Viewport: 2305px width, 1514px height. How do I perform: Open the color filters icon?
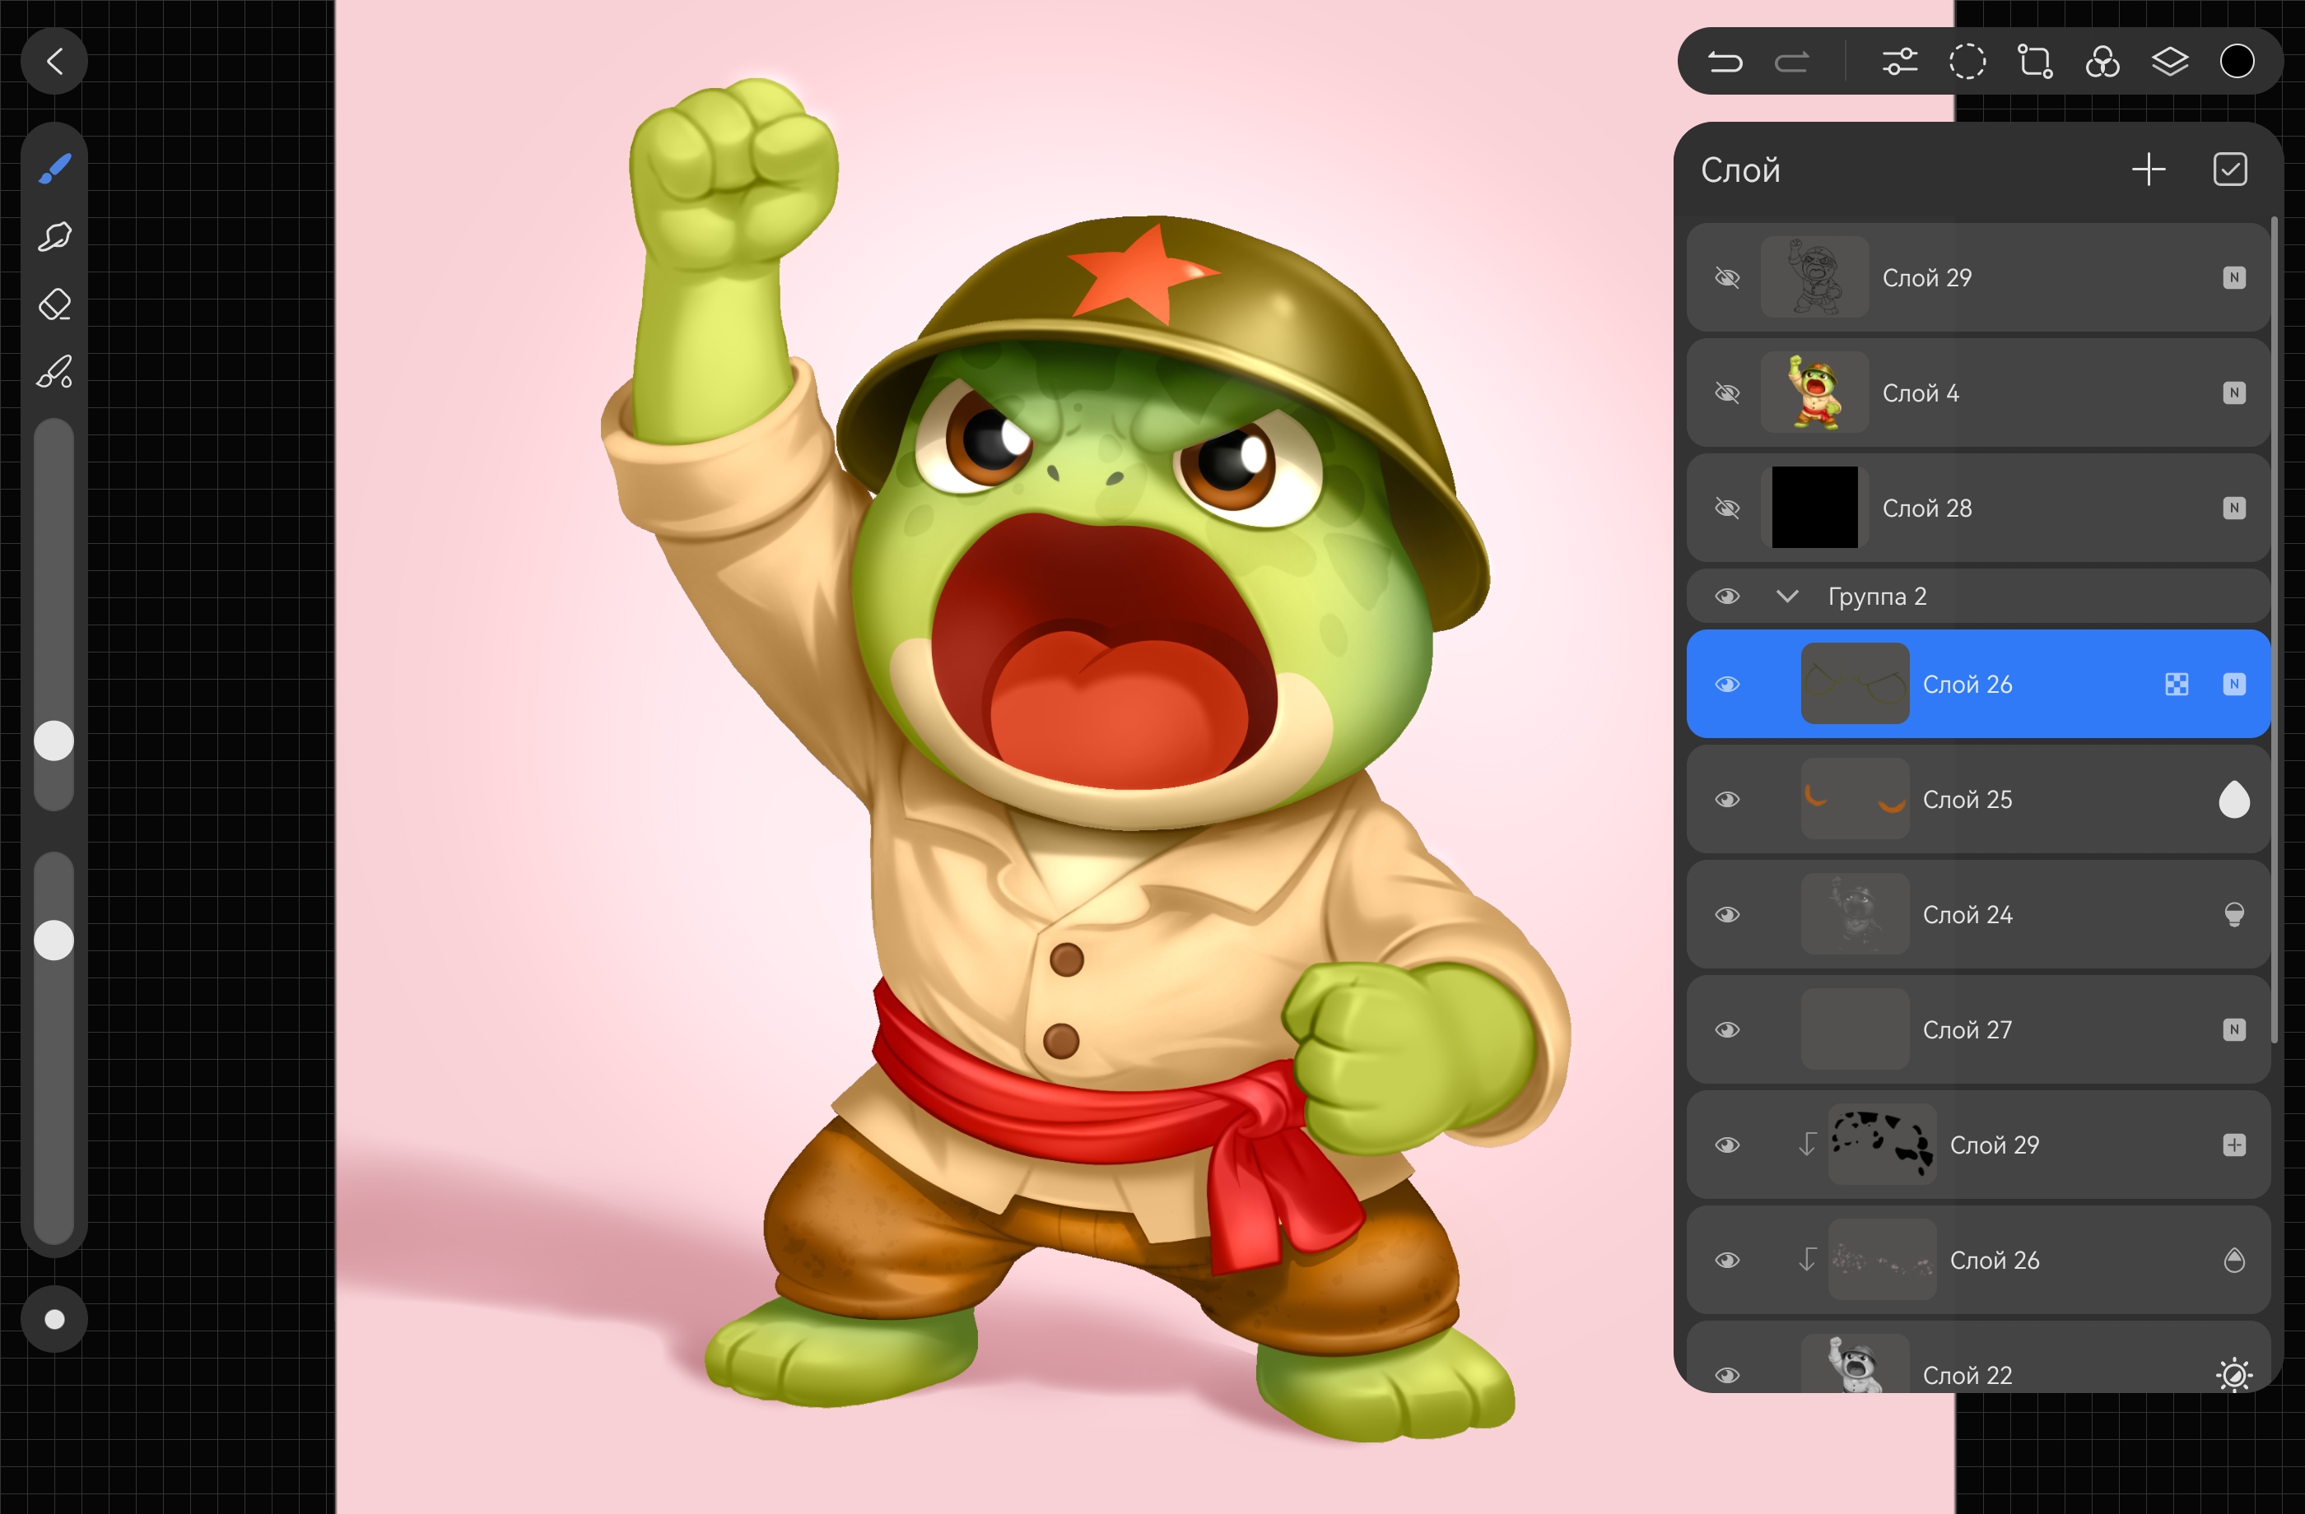[2102, 62]
